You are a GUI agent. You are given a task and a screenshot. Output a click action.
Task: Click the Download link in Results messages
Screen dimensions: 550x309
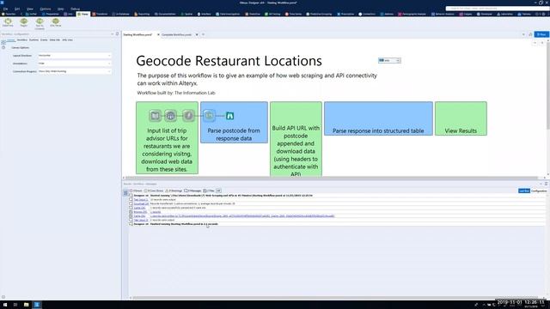click(141, 203)
